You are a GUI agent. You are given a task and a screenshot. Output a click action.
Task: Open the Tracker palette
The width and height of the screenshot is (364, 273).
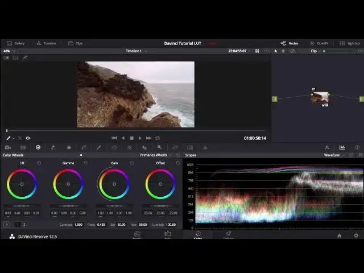pos(130,147)
